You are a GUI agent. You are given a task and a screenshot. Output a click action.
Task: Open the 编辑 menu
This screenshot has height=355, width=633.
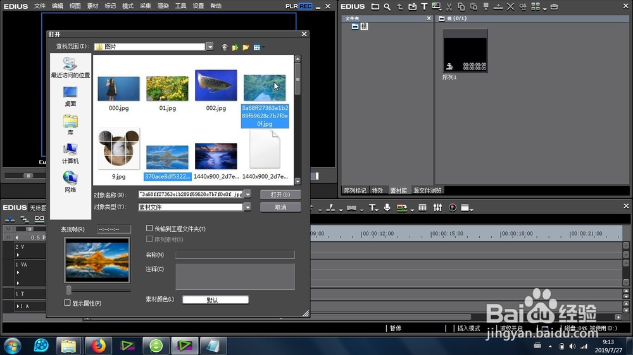pyautogui.click(x=58, y=6)
